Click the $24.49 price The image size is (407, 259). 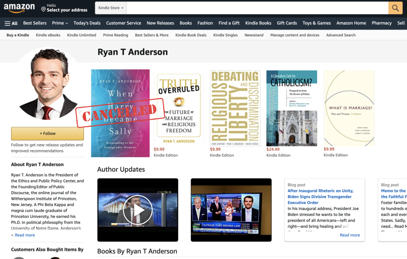[x=273, y=149]
